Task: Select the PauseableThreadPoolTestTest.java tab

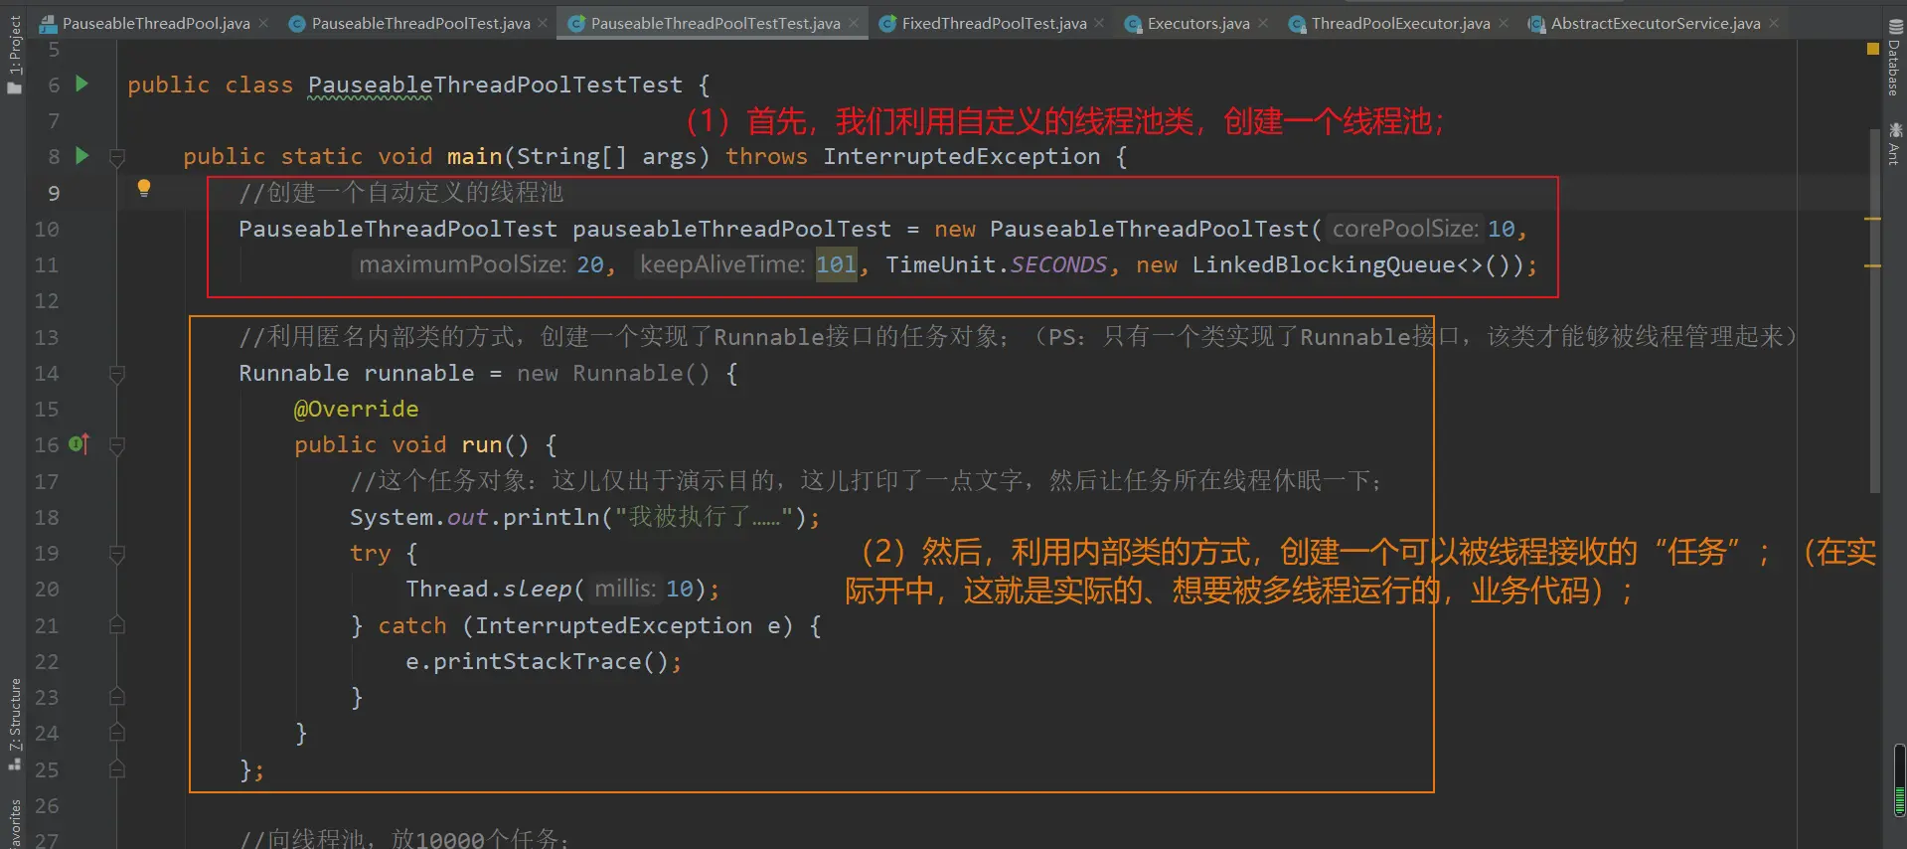Action: (x=715, y=23)
